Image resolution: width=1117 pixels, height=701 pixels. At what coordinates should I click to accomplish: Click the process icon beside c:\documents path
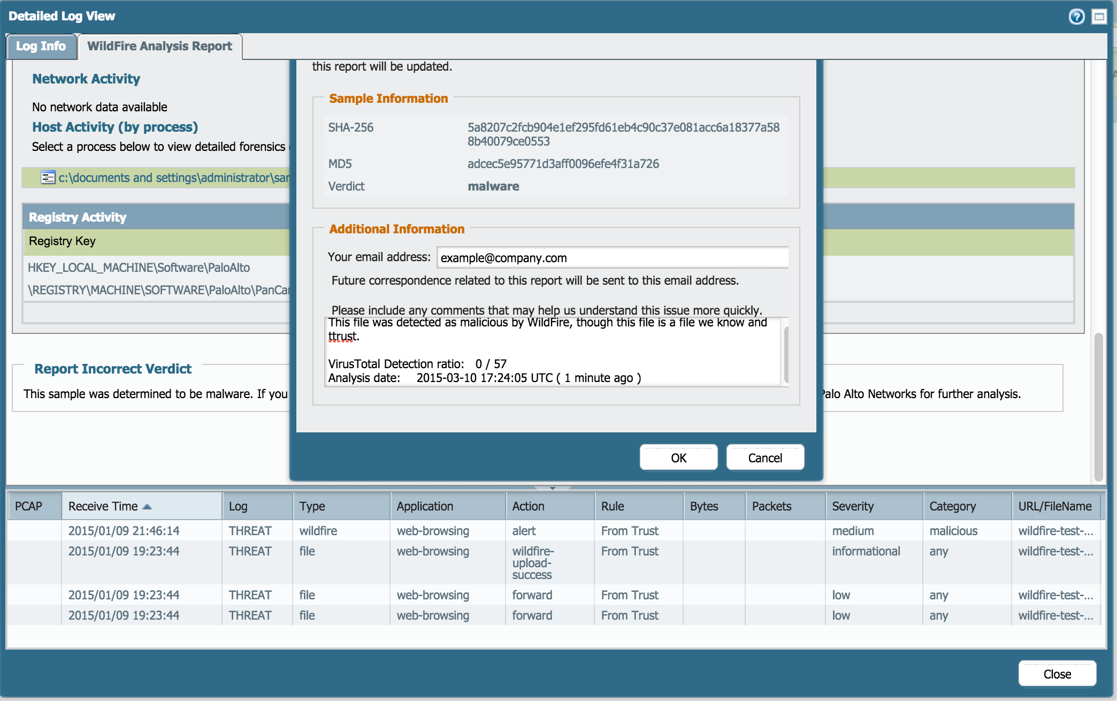point(48,178)
